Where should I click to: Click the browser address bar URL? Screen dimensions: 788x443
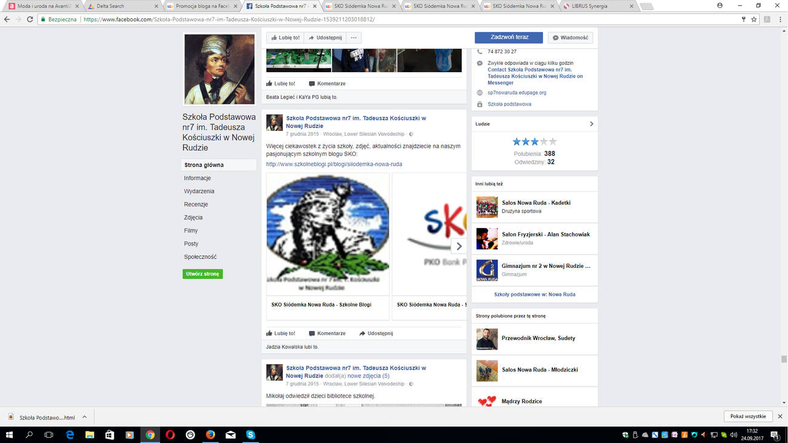click(229, 19)
